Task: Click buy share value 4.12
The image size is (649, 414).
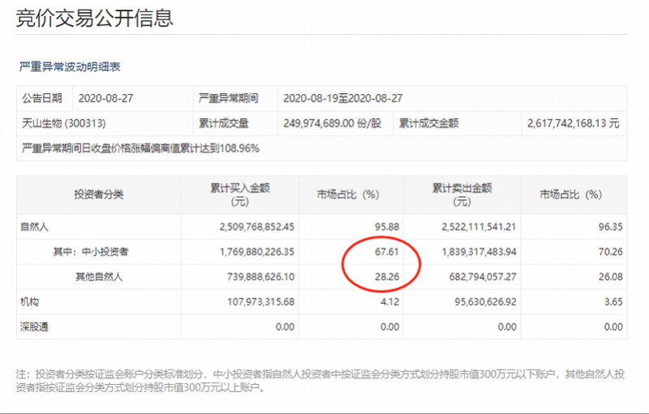Action: pyautogui.click(x=390, y=301)
